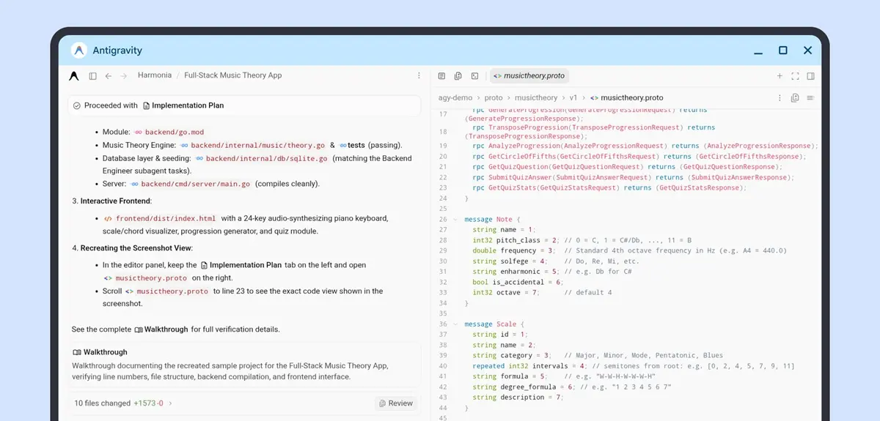The image size is (880, 421).
Task: Open the Walkthrough card title
Action: [106, 352]
